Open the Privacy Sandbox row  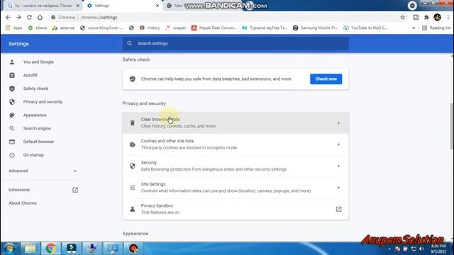[236, 209]
